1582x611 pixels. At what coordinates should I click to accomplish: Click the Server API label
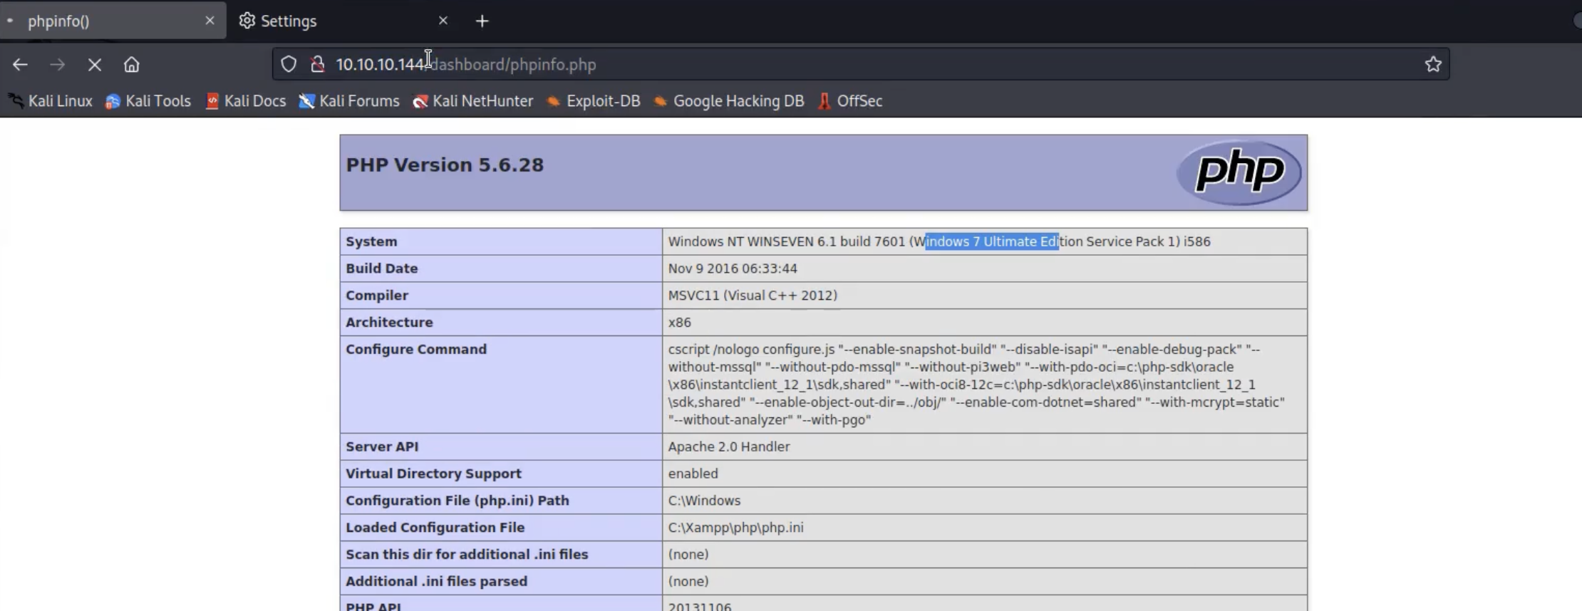(x=382, y=446)
